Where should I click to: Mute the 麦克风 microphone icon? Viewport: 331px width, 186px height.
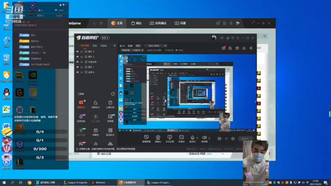tap(192, 138)
